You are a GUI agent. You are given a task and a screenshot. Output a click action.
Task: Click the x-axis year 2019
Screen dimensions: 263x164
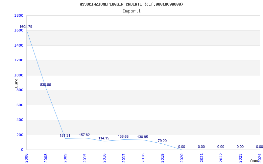pyautogui.click(x=162, y=158)
